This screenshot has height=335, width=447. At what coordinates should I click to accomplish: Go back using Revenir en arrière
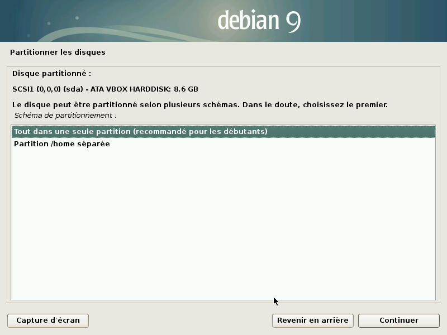[x=312, y=320]
